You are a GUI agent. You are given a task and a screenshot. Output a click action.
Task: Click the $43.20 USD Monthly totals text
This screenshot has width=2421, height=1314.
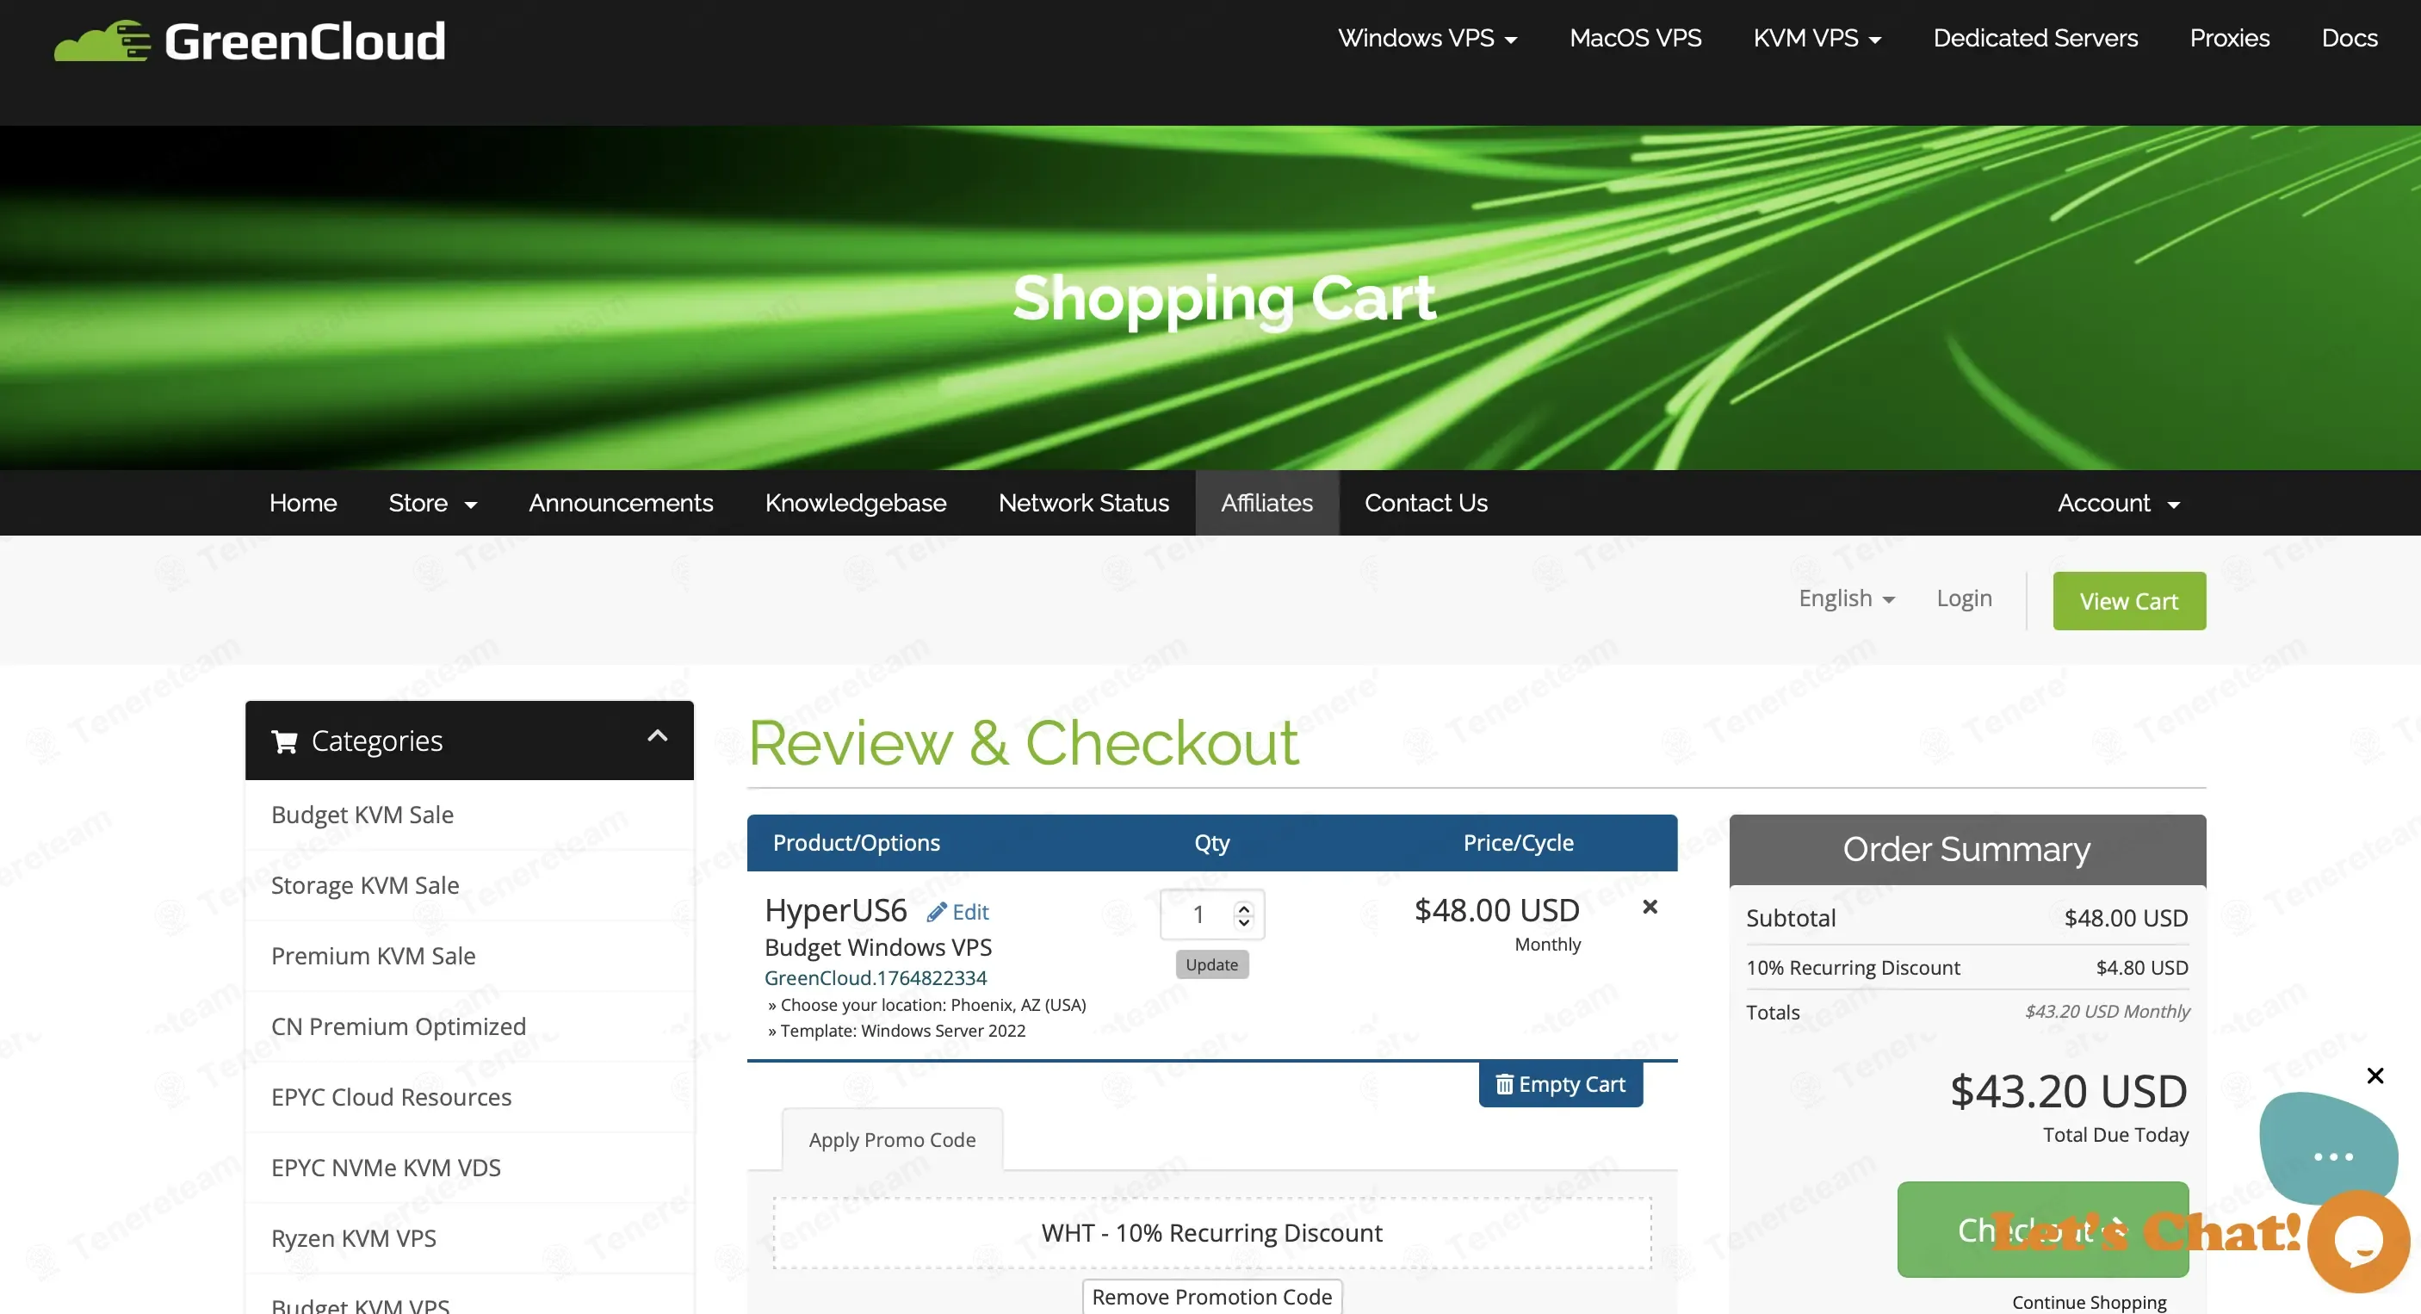[x=2107, y=1012]
